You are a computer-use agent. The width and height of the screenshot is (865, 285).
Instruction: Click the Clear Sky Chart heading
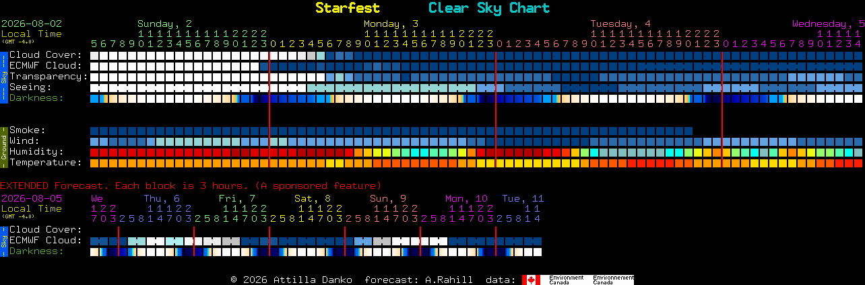coord(489,8)
